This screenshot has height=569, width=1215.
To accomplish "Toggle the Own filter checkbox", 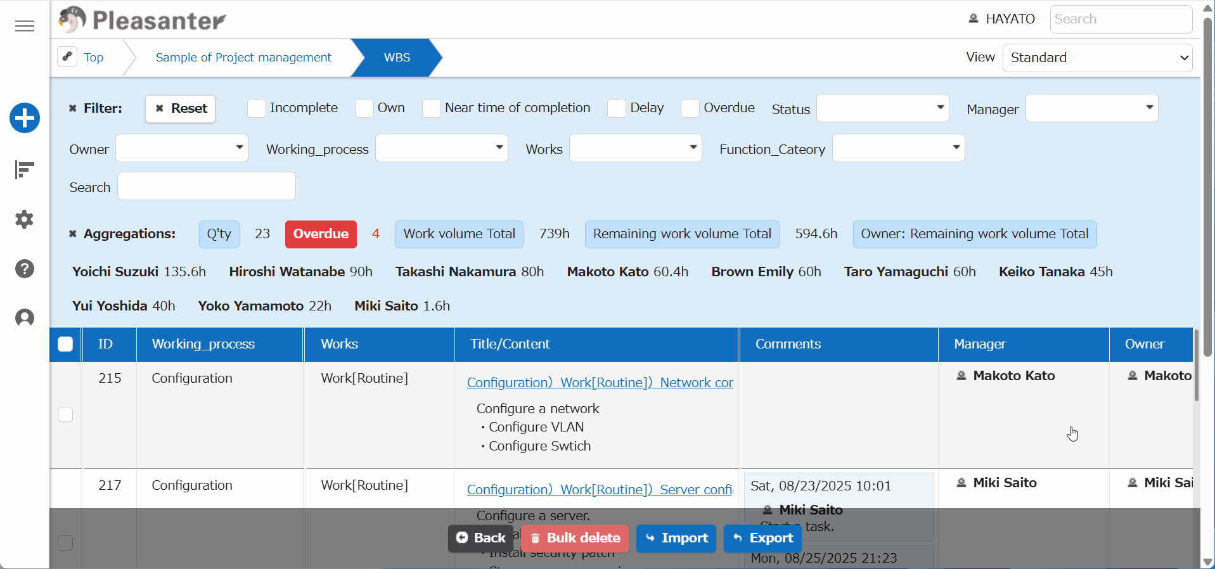I will click(364, 108).
